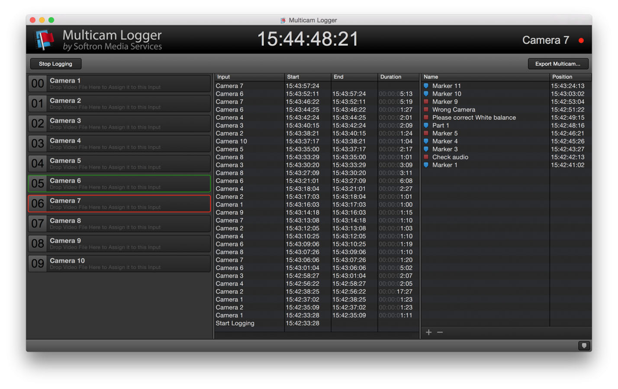Add a new marker with plus button
Screen dimensions: 618x389
pos(428,332)
